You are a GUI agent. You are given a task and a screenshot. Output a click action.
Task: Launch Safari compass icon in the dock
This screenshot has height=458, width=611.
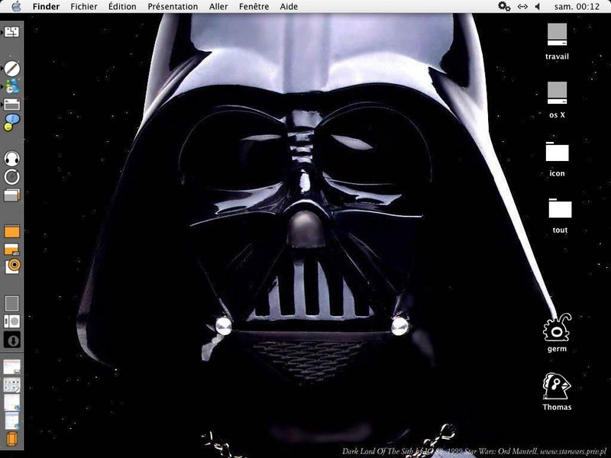(11, 68)
